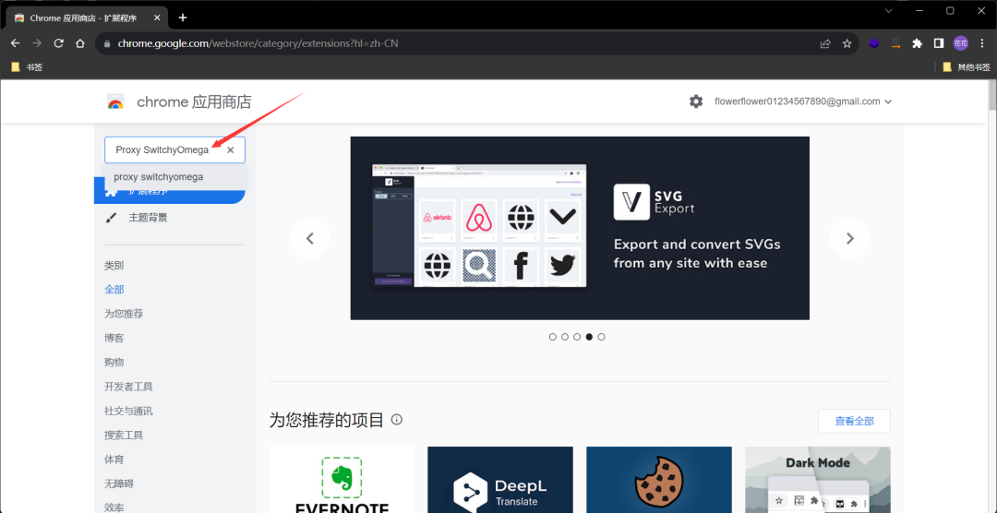Viewport: 997px width, 513px height.
Task: Click the 查看全部 button
Action: click(x=854, y=421)
